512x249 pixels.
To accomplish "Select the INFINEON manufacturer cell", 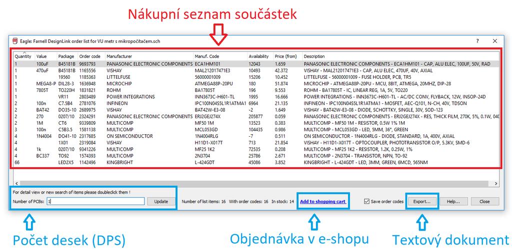I will click(117, 103).
